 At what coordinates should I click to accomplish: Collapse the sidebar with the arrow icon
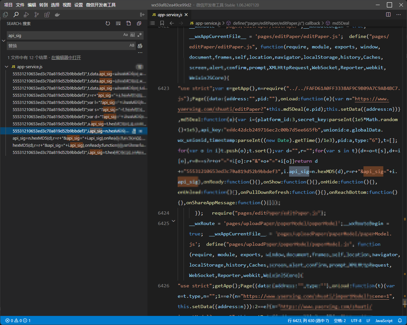[x=142, y=15]
